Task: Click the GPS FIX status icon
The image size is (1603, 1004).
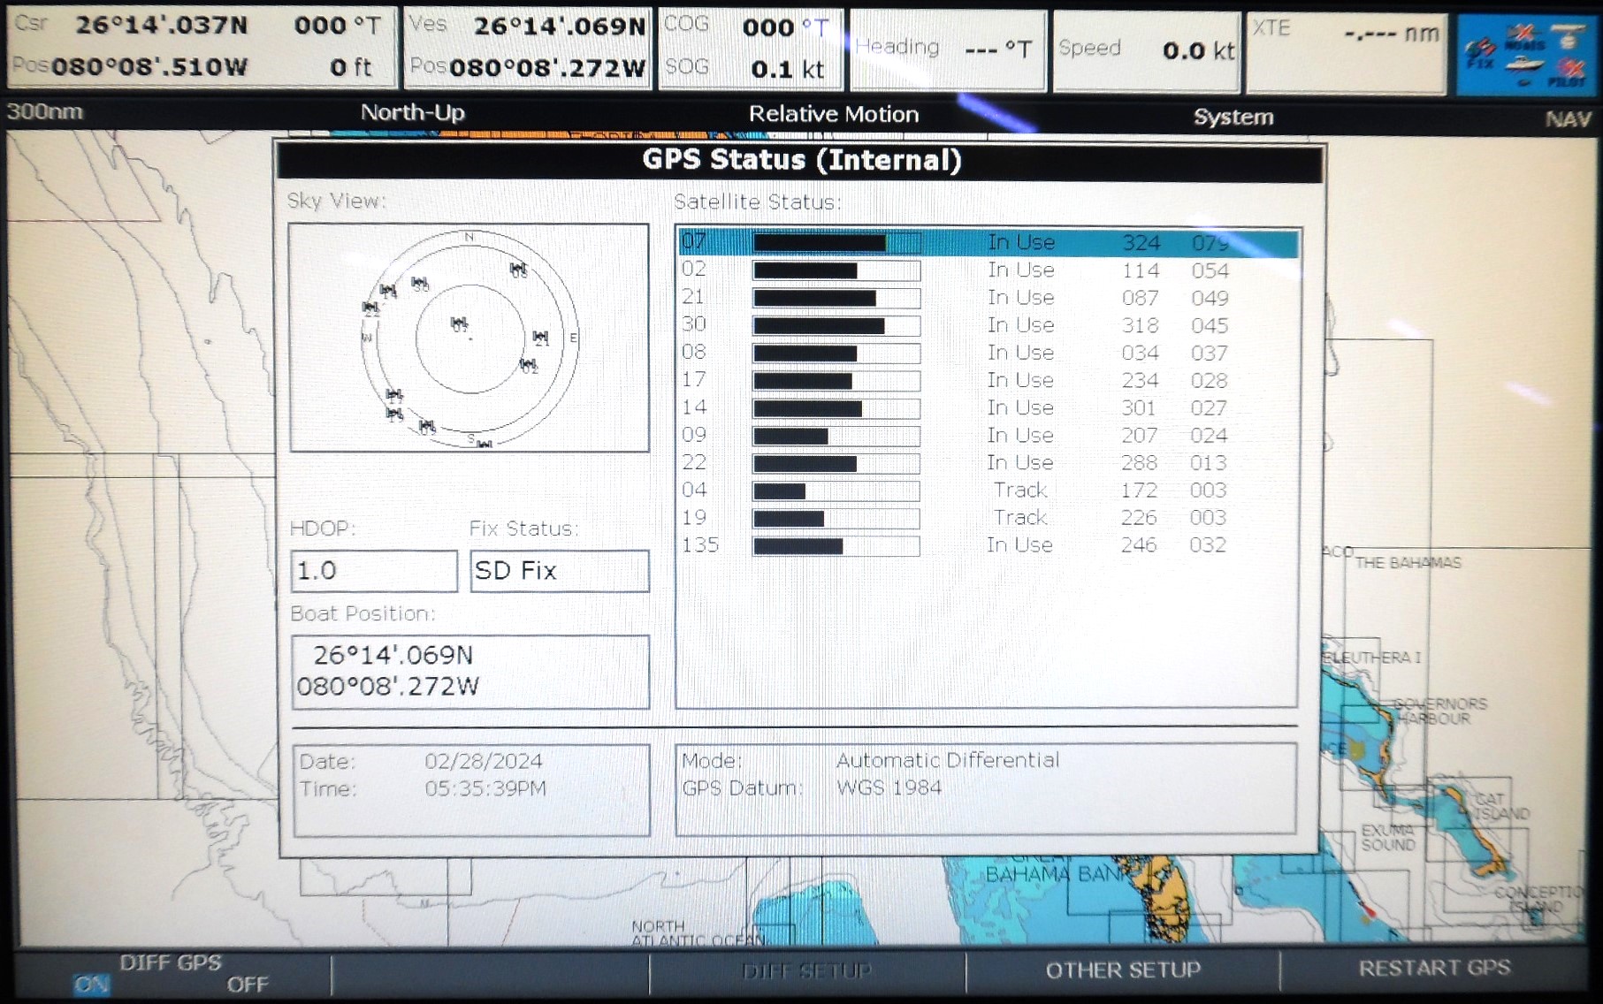Action: point(1482,53)
